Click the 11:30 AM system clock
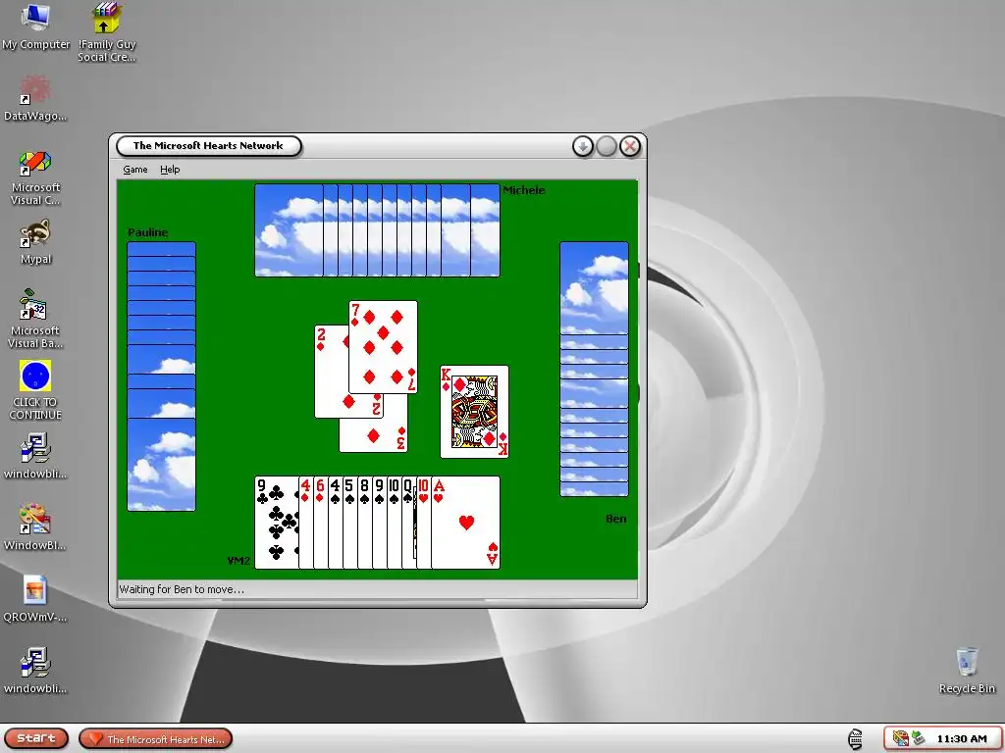Viewport: 1005px width, 753px height. [x=962, y=739]
